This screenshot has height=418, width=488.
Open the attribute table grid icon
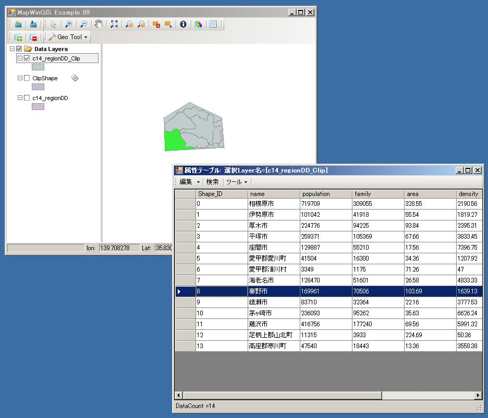point(213,24)
